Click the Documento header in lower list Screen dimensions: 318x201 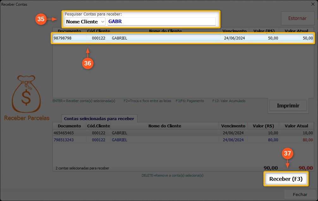point(69,126)
